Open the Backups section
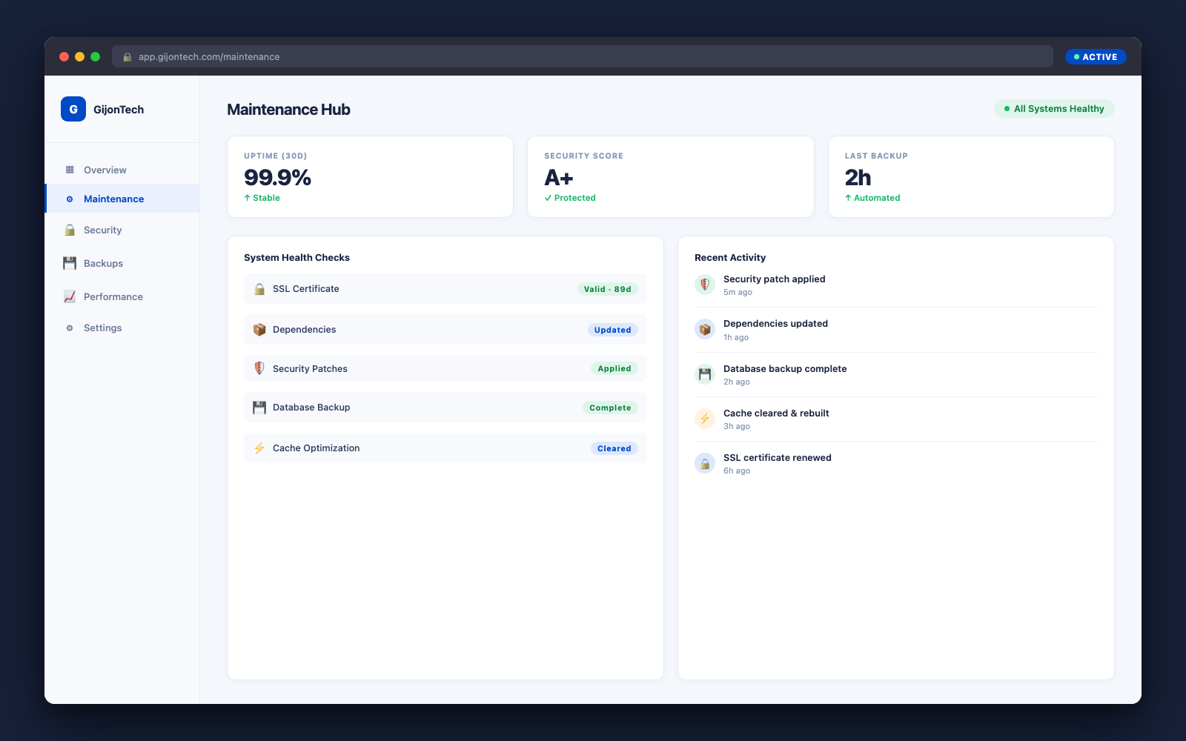The image size is (1186, 741). coord(122,263)
